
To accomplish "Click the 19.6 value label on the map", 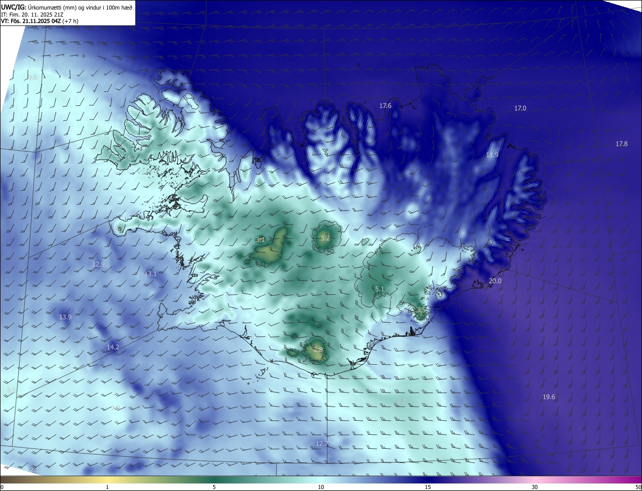I will [x=549, y=397].
